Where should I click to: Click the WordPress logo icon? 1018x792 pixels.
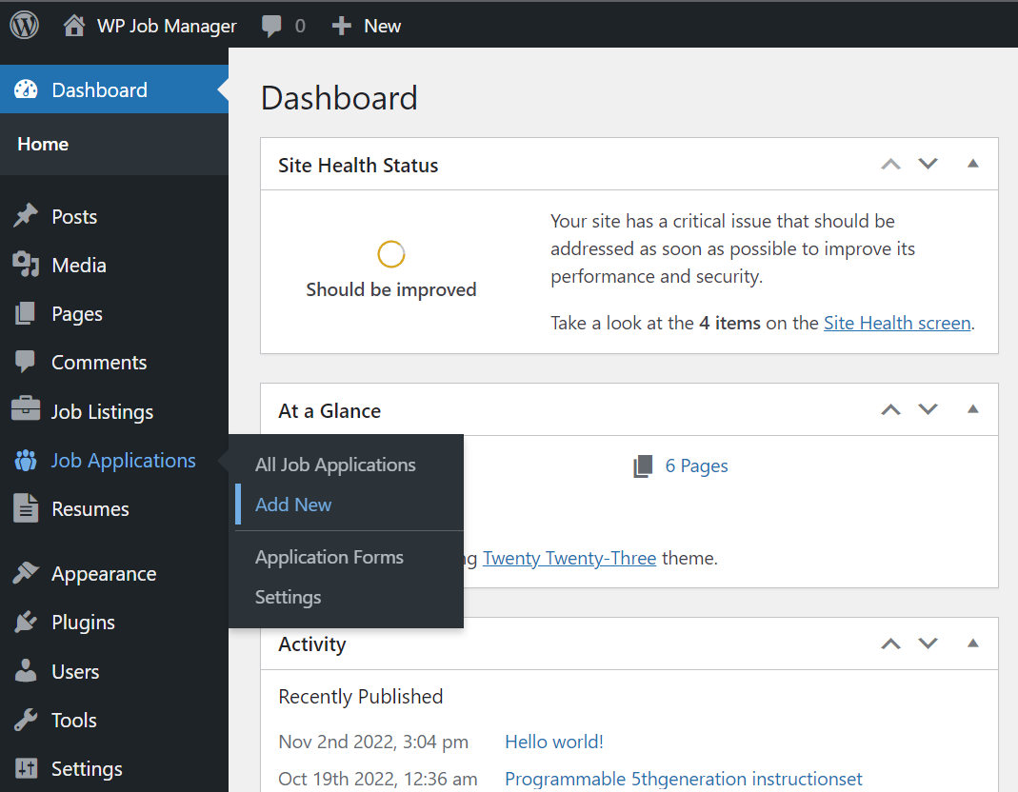point(25,26)
